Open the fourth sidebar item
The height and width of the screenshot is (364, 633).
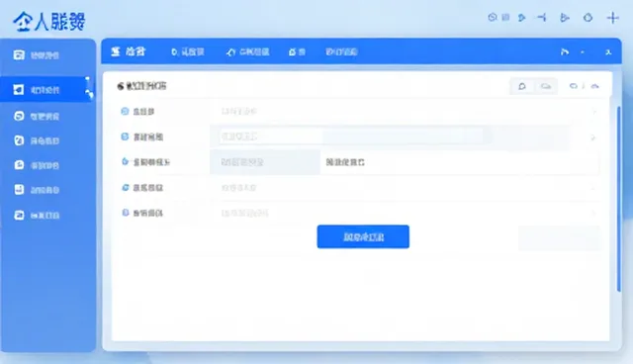(37, 140)
